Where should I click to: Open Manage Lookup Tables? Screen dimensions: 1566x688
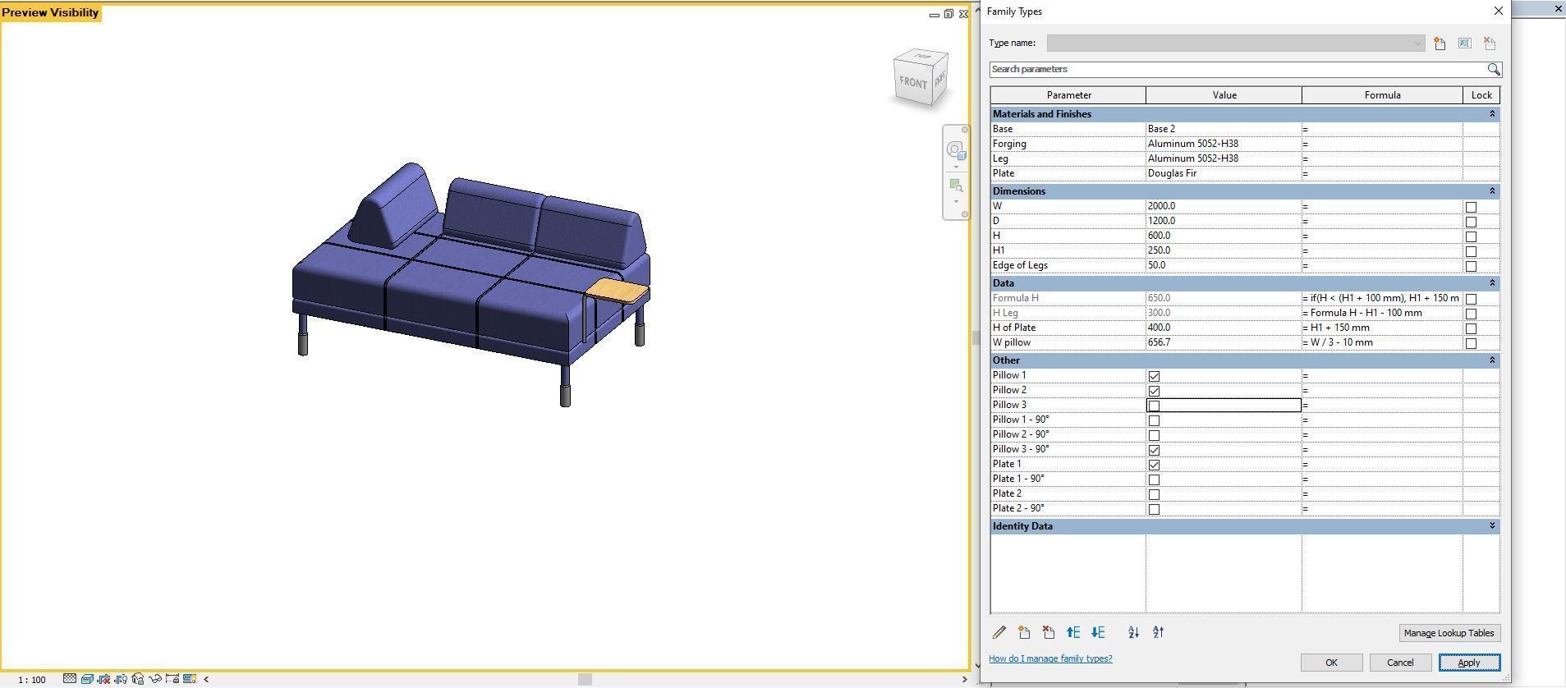1449,633
